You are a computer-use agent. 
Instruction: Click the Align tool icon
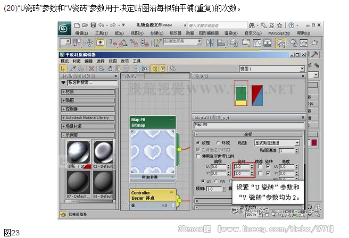point(221,42)
